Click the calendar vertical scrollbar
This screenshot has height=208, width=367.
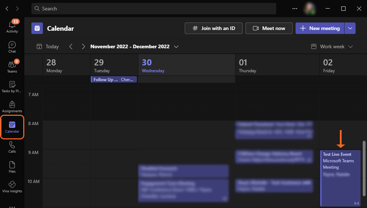[364, 168]
